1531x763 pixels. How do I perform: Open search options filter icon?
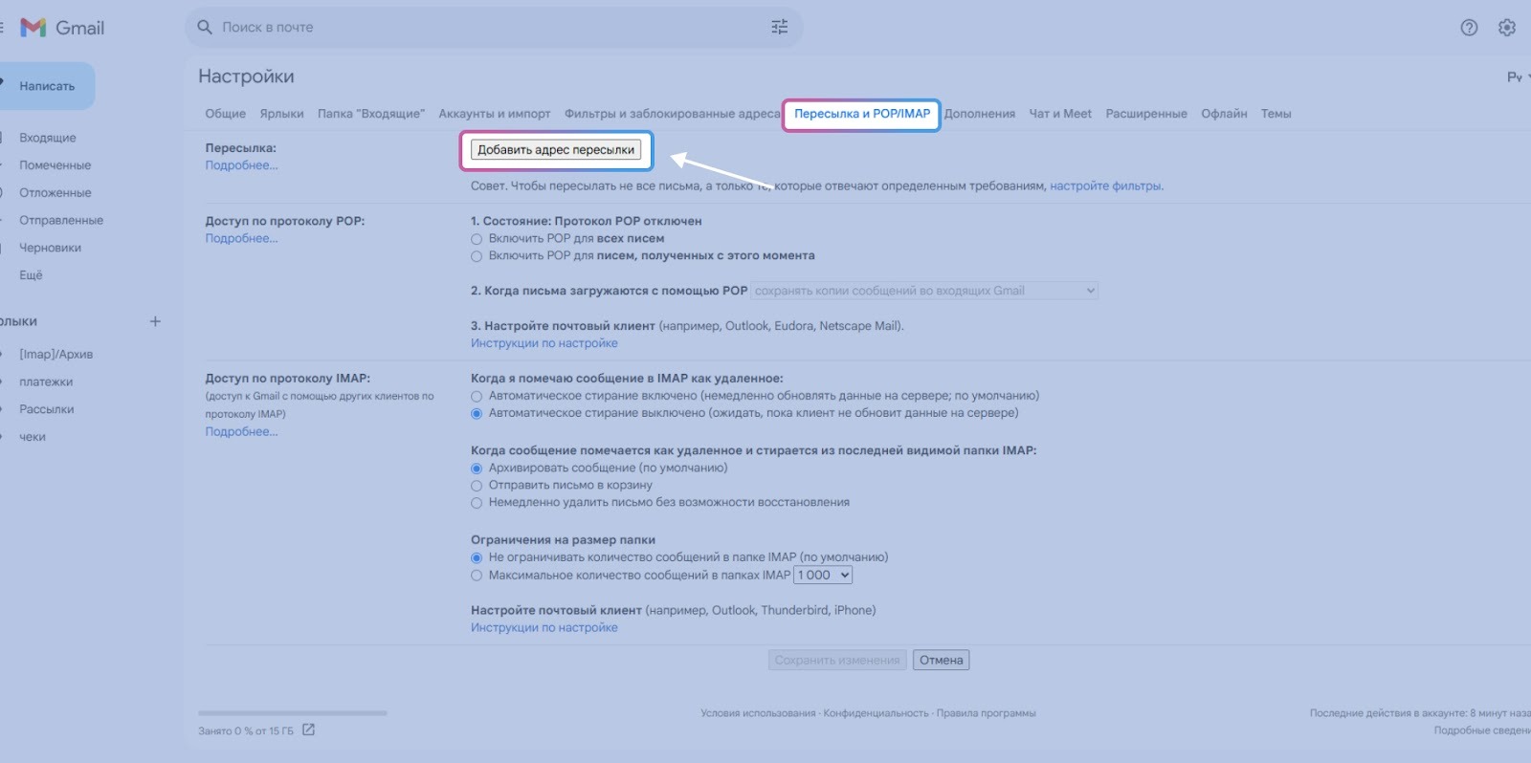tap(779, 28)
